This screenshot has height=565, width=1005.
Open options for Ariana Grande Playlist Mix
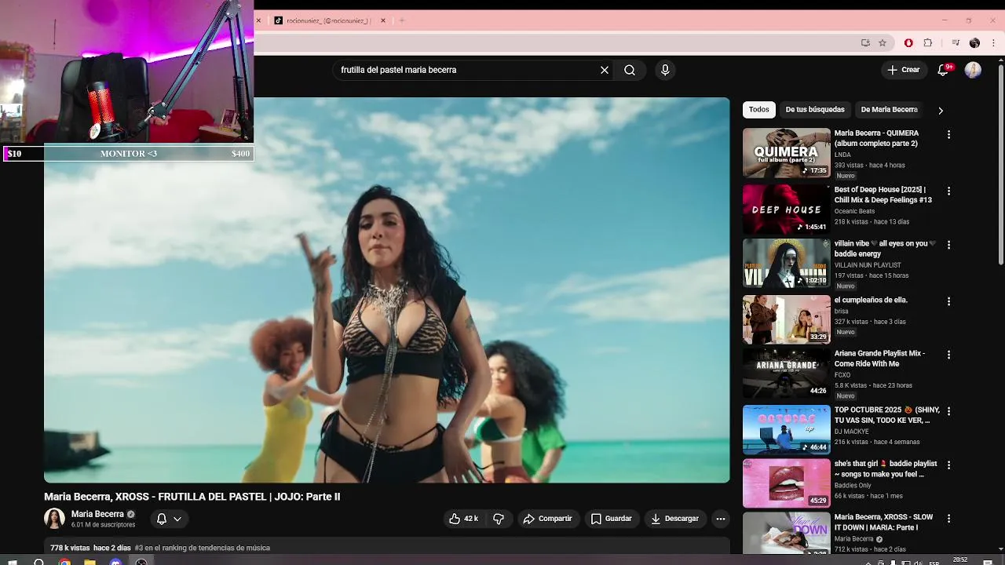[x=948, y=355]
